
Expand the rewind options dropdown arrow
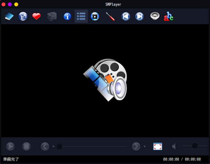click(53, 146)
